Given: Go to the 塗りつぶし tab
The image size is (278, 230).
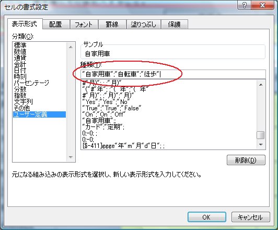Looking at the screenshot, I should 143,24.
